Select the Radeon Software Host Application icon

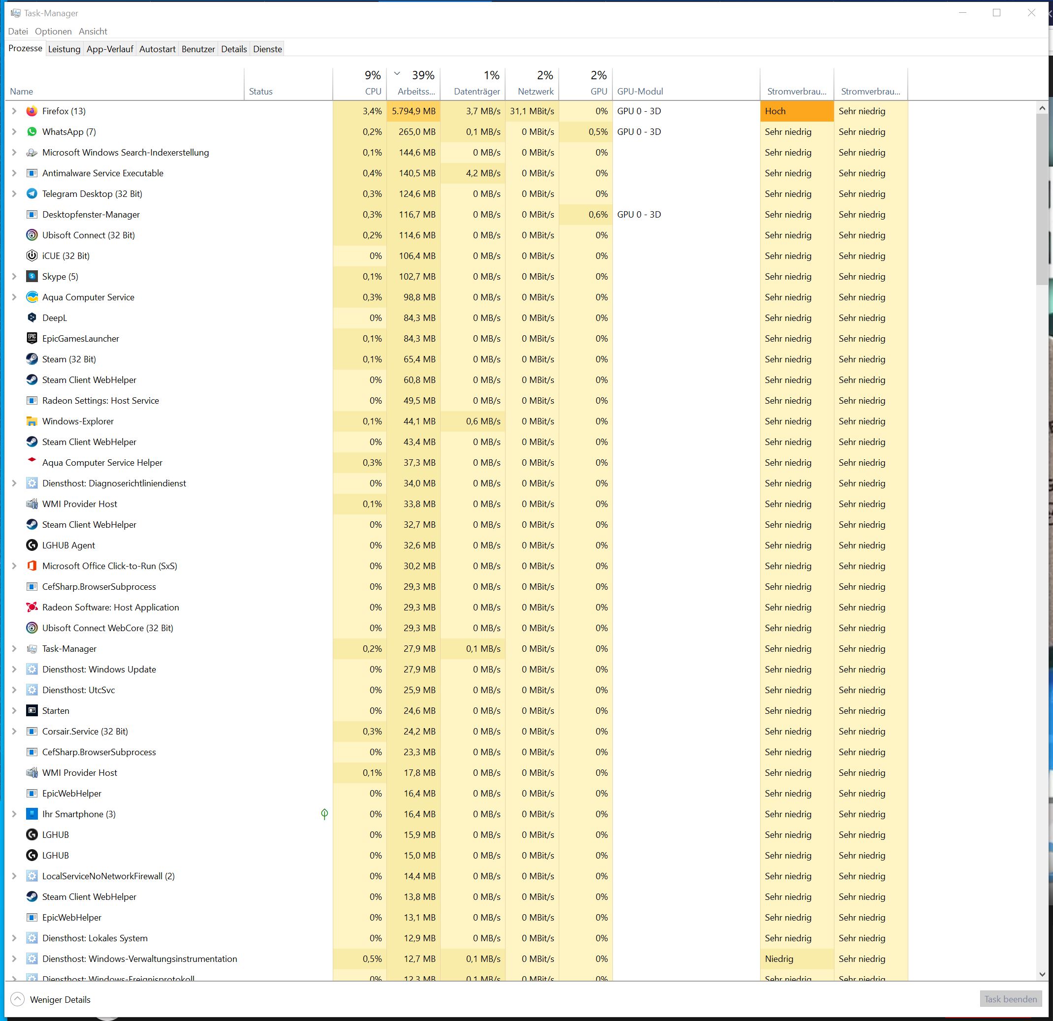(x=32, y=607)
